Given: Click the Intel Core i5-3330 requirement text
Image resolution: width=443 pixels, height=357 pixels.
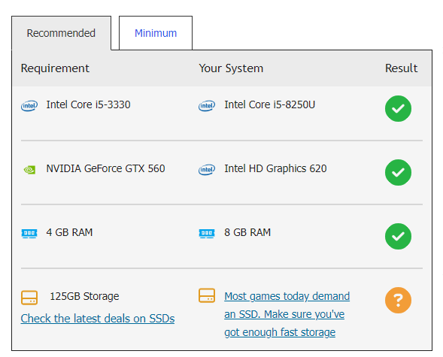Looking at the screenshot, I should point(88,104).
